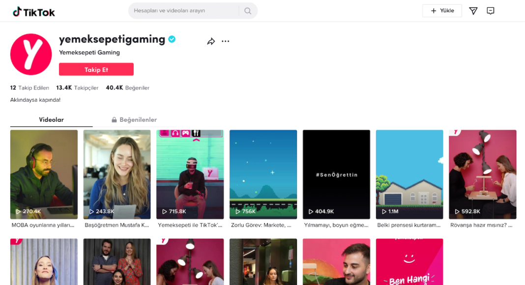Viewport: 525px width, 285px height.
Task: Click the lock icon beside Beğenilenler
Action: coord(114,120)
